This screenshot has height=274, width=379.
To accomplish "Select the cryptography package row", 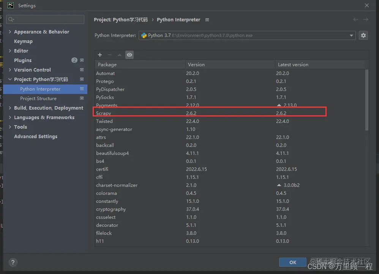I will [230, 209].
